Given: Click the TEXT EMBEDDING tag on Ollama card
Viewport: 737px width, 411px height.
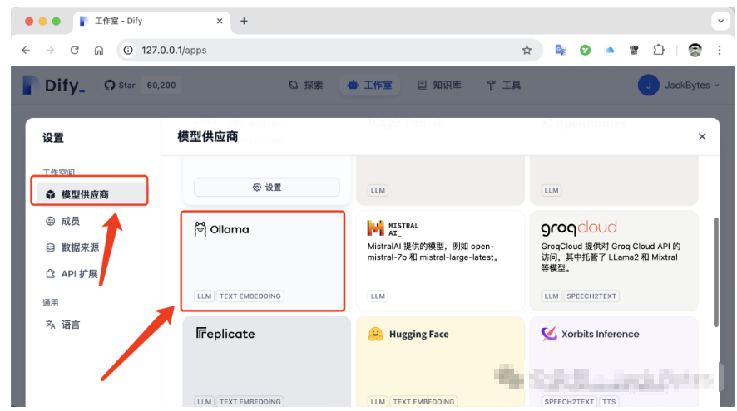Looking at the screenshot, I should point(250,296).
